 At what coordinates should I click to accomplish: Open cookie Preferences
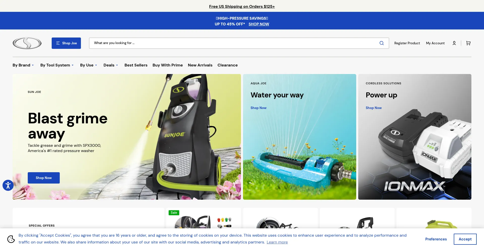[x=436, y=239]
